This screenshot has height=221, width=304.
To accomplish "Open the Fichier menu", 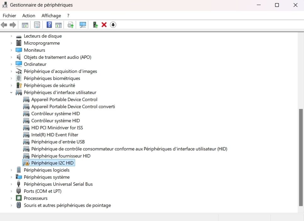I will pyautogui.click(x=9, y=15).
